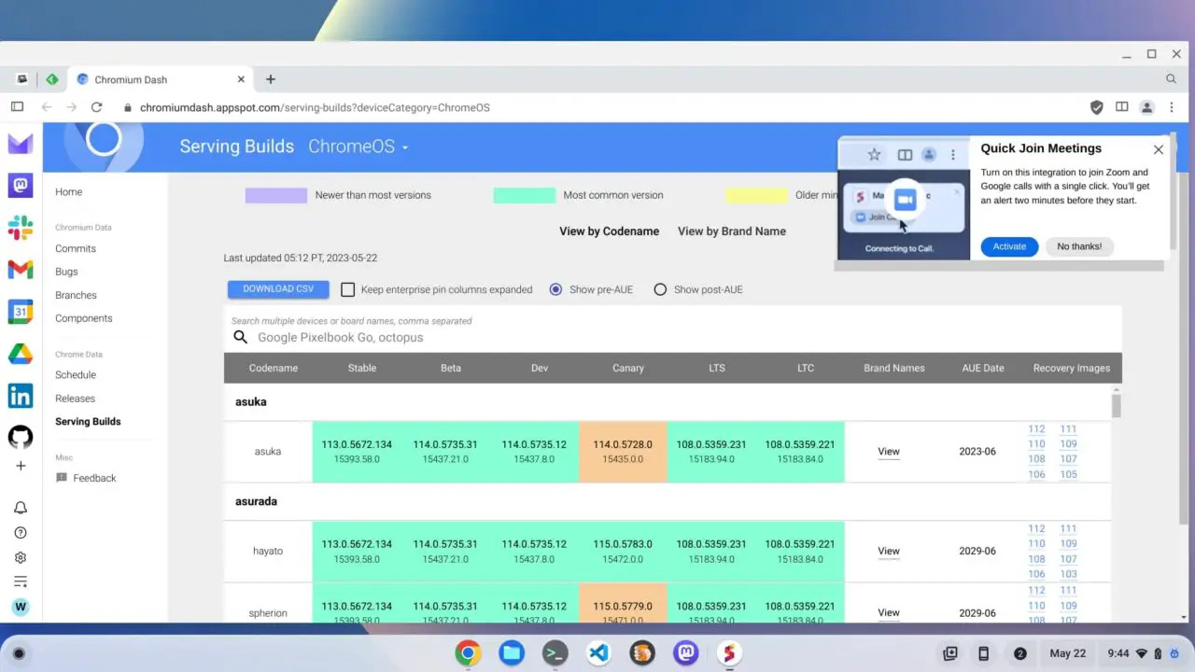1195x672 pixels.
Task: Open the ChromeOS launcher button
Action: pyautogui.click(x=19, y=653)
